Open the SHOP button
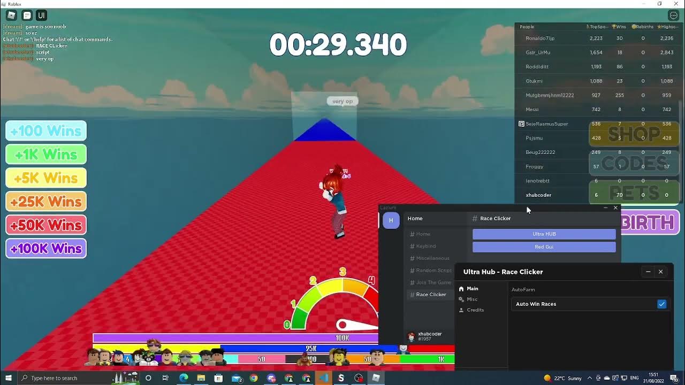The width and height of the screenshot is (685, 385). tap(634, 134)
